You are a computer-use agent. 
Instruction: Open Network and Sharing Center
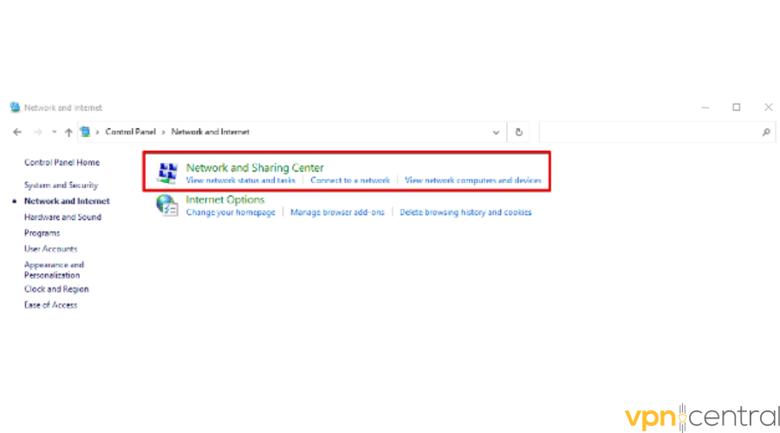255,168
